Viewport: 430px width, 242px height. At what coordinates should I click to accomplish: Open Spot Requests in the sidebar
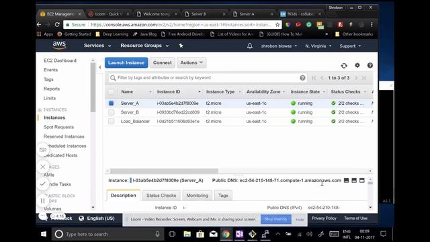click(x=58, y=127)
